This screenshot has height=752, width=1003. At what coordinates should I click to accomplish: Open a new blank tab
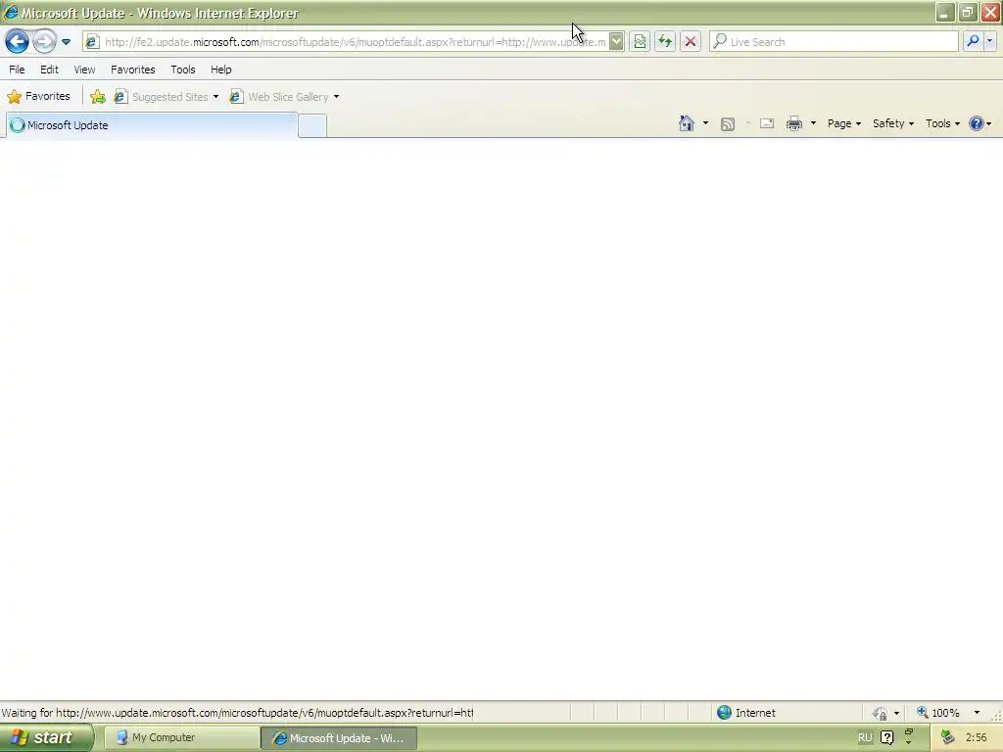click(312, 126)
